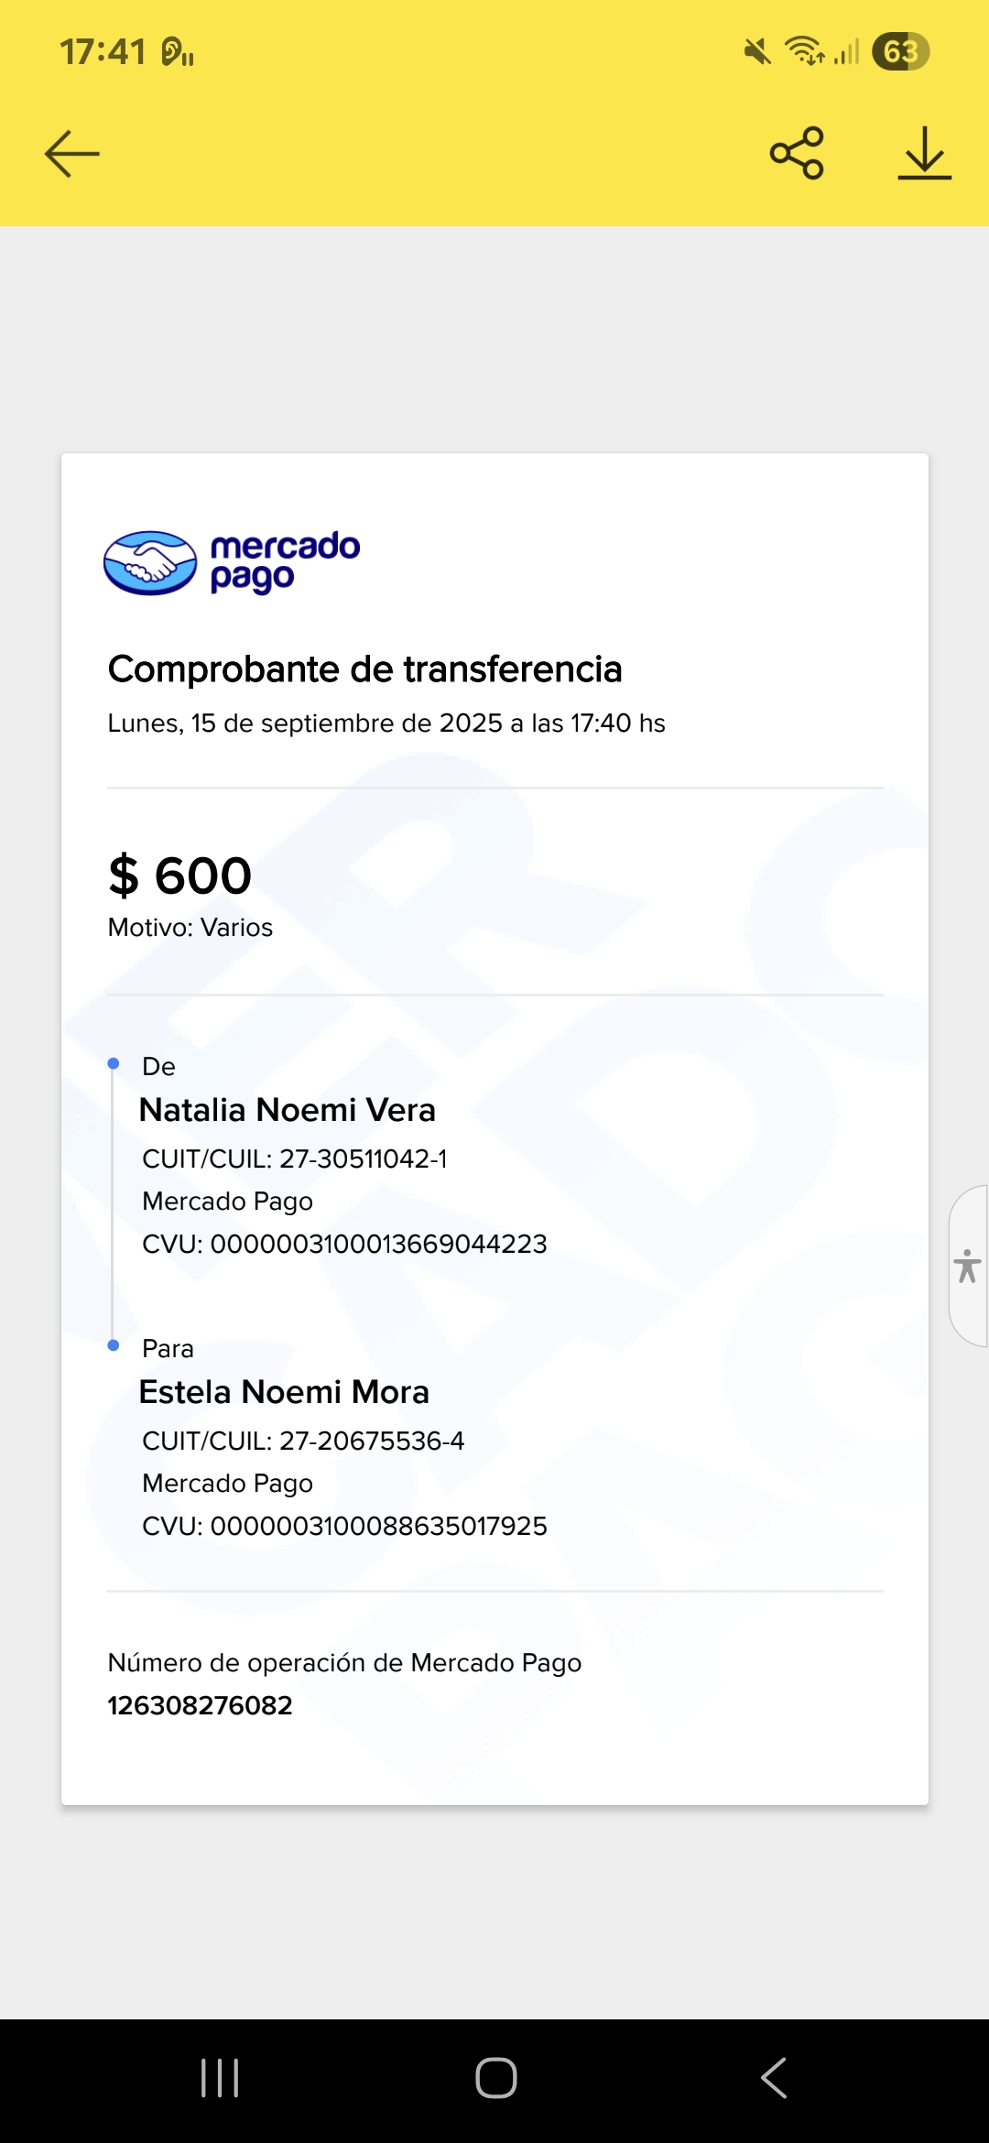
Task: Tap the operation number 126308276082
Action: [x=200, y=1705]
